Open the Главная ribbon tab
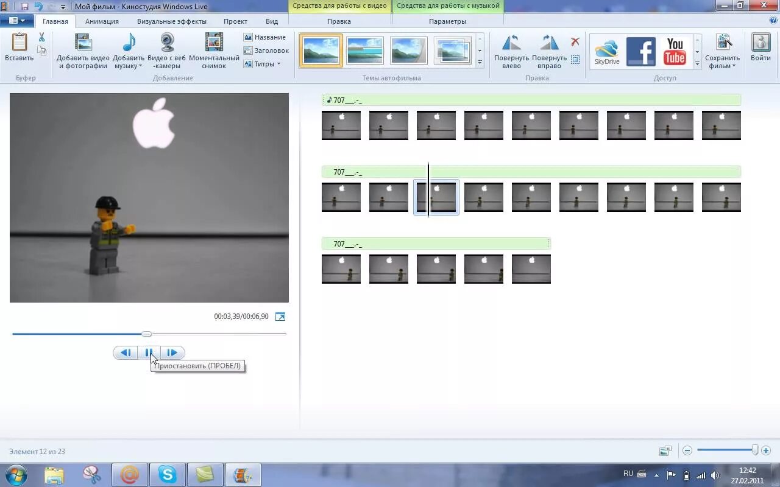 point(55,21)
